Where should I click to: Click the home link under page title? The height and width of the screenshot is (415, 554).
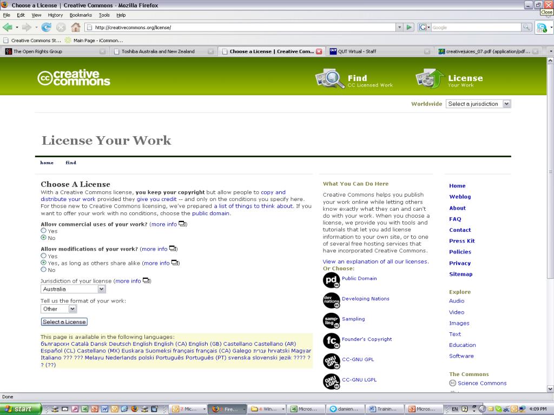(47, 163)
